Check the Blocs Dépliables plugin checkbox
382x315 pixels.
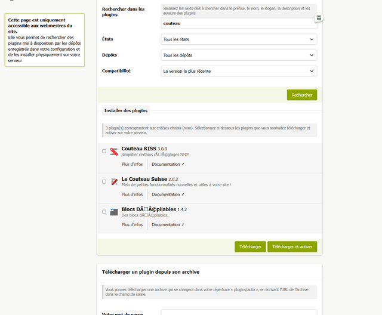(x=104, y=212)
